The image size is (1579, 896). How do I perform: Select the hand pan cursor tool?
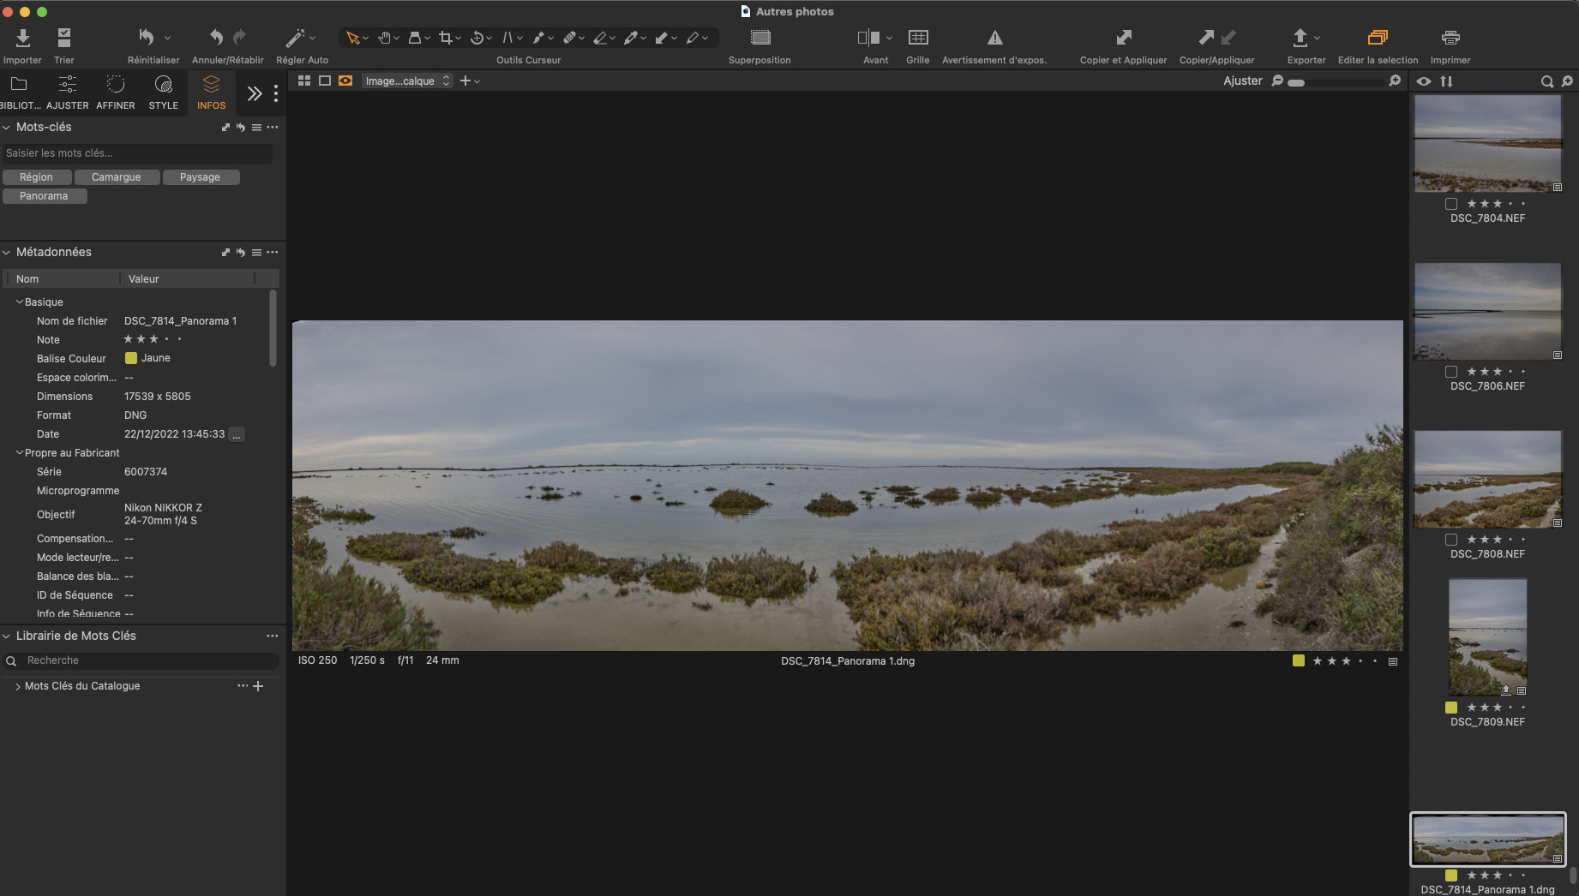385,38
